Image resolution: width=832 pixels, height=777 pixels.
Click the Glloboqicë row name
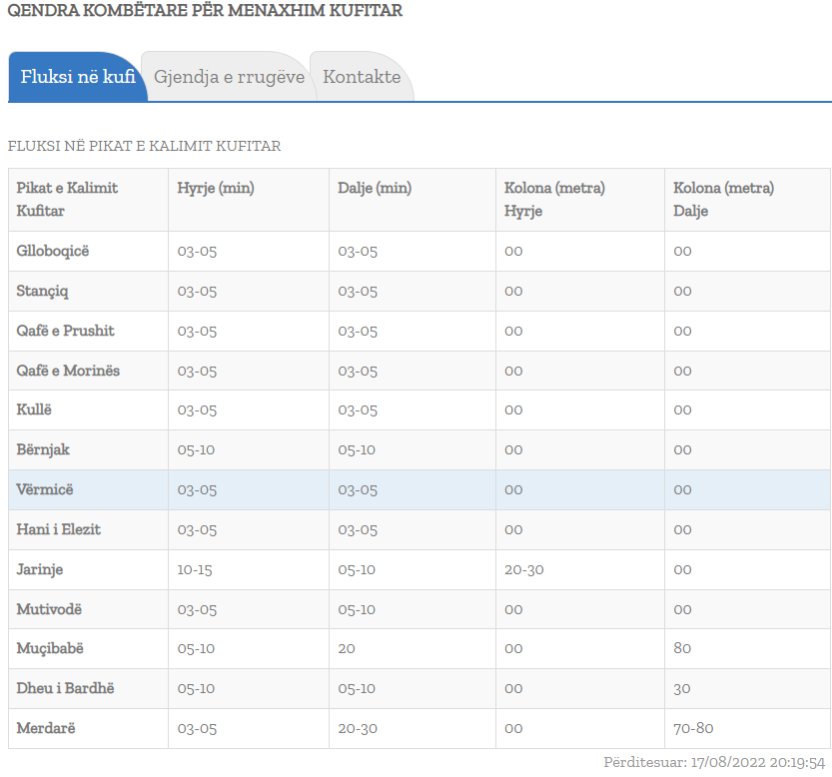(x=53, y=251)
